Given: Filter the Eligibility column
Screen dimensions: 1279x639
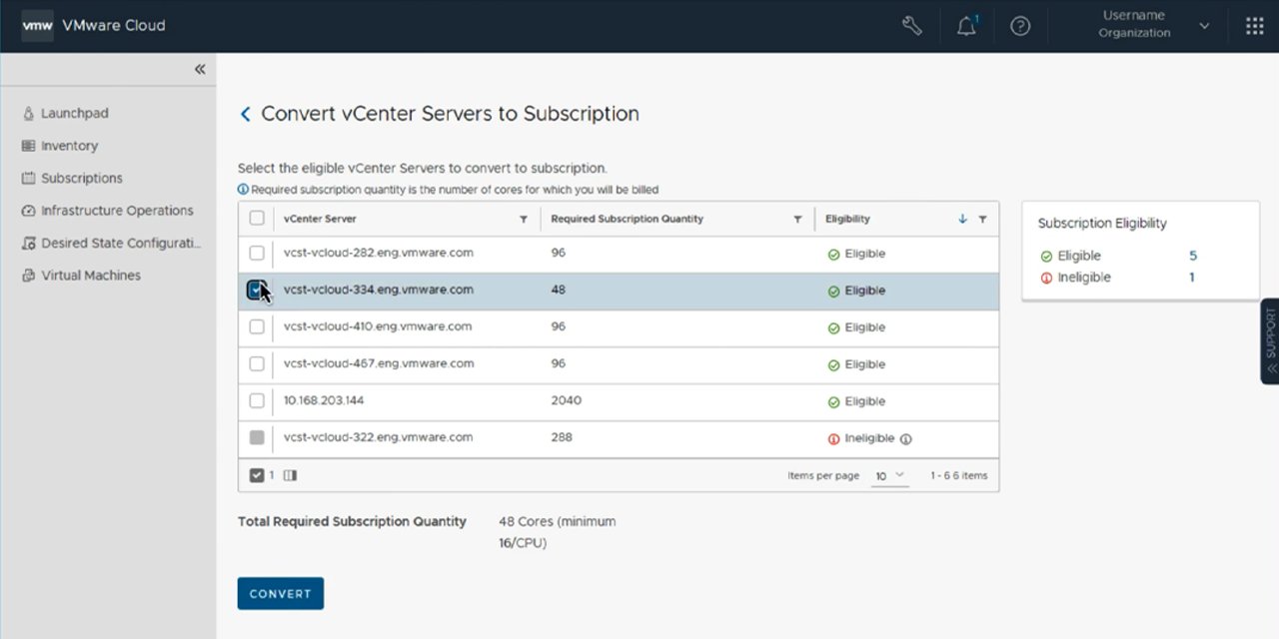Looking at the screenshot, I should 982,220.
